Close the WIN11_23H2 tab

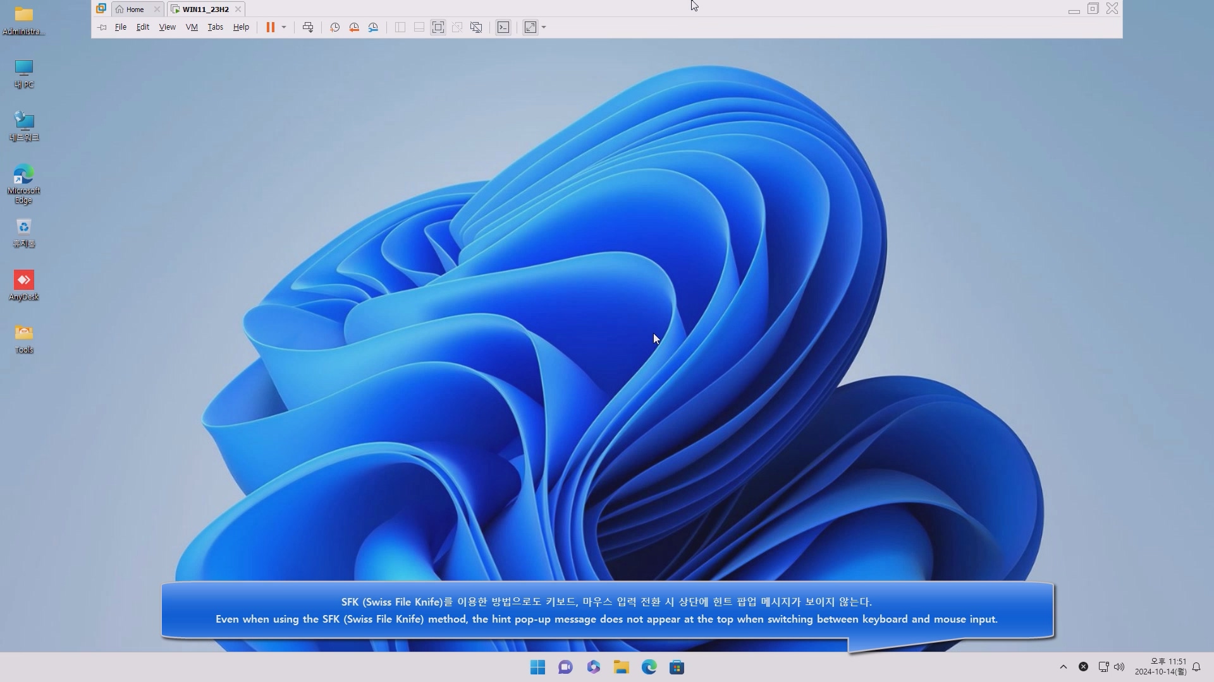point(238,9)
